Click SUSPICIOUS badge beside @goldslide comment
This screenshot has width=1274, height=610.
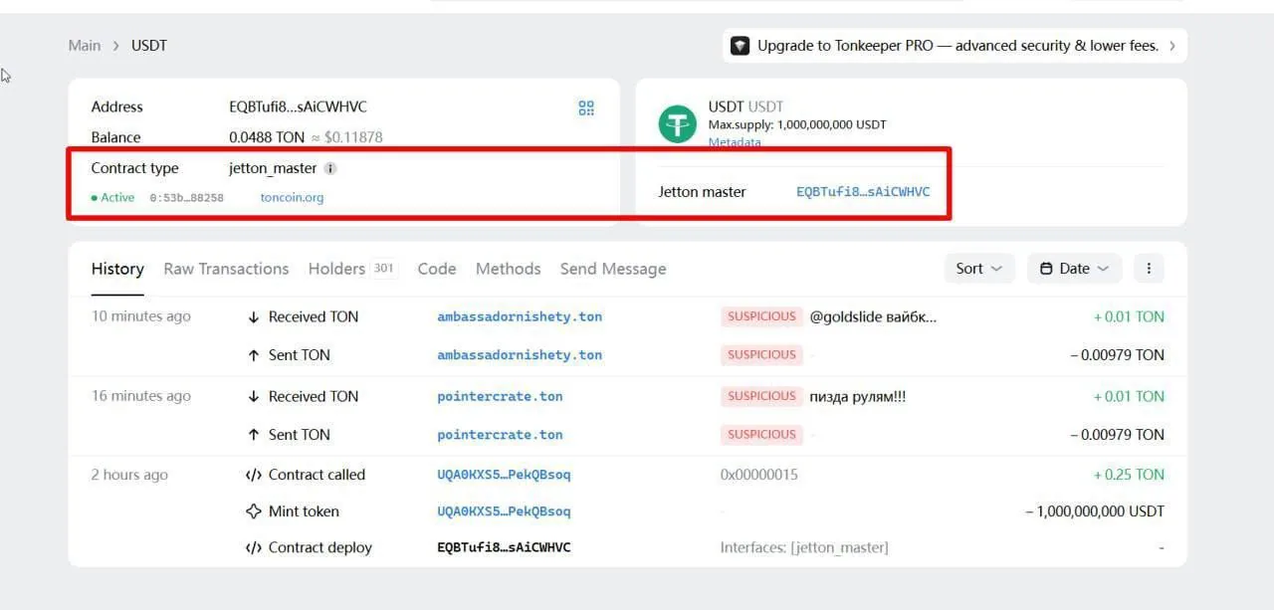(x=761, y=316)
